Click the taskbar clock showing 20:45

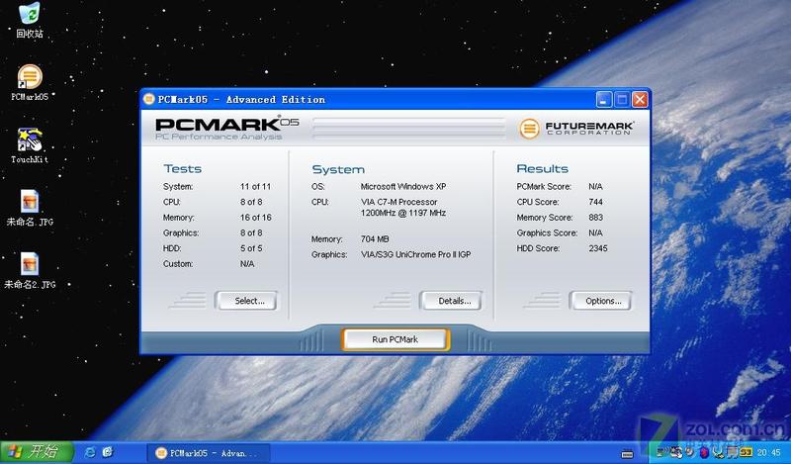click(769, 452)
